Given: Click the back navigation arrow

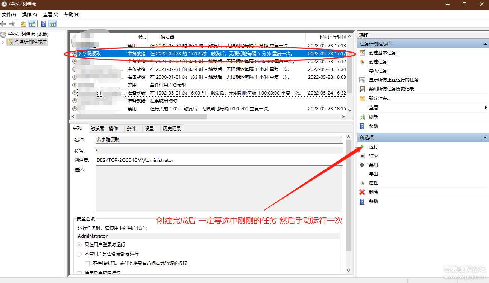Looking at the screenshot, I should click(x=3, y=23).
